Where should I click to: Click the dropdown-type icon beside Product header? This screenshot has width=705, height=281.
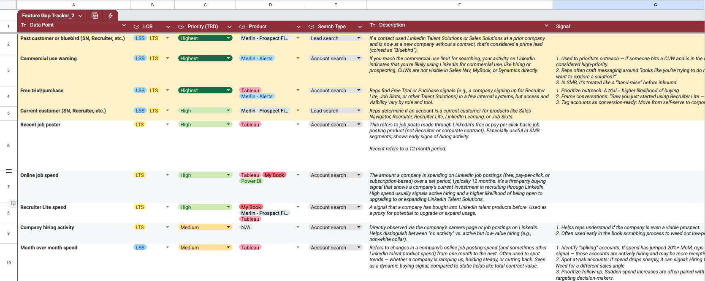[x=242, y=27]
